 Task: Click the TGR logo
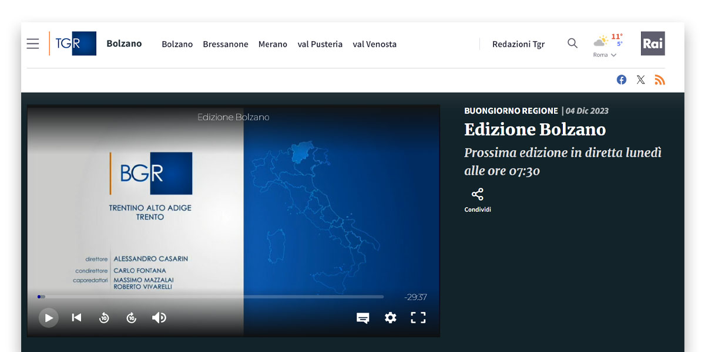point(73,43)
